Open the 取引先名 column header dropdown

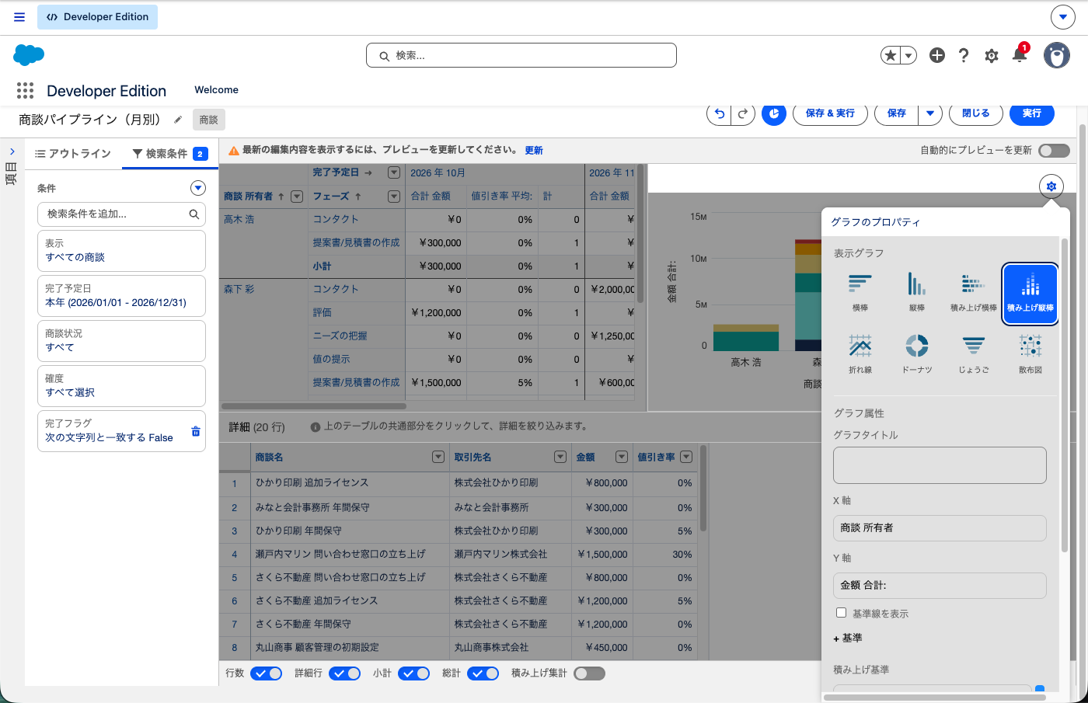(x=560, y=457)
